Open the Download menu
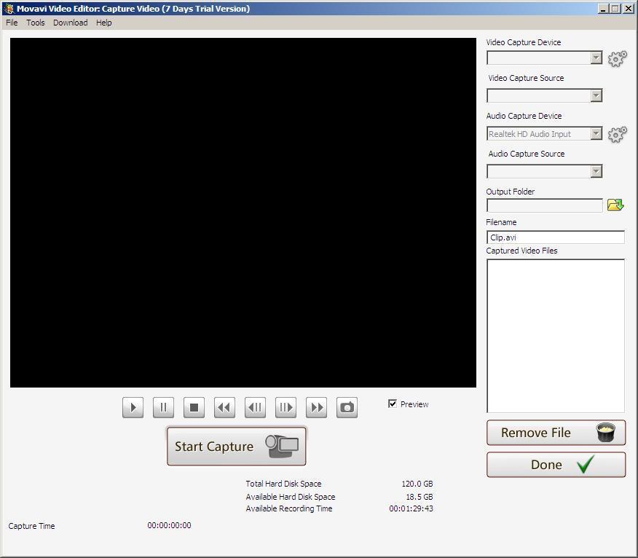 coord(70,23)
